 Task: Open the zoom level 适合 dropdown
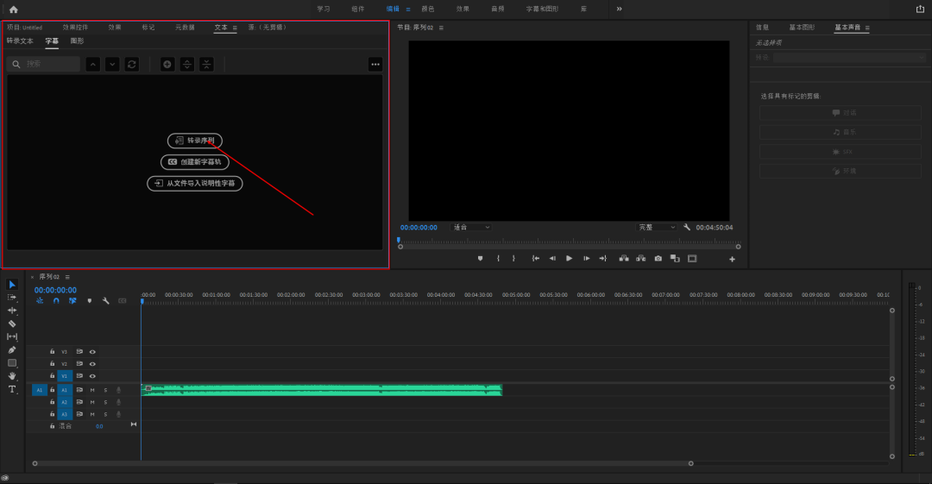pyautogui.click(x=471, y=227)
